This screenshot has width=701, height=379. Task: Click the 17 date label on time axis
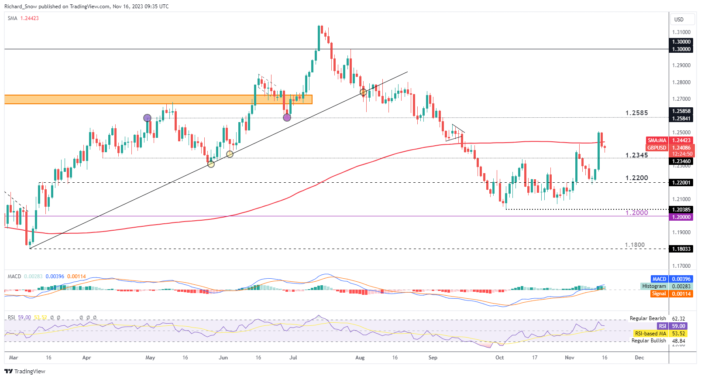[535, 358]
